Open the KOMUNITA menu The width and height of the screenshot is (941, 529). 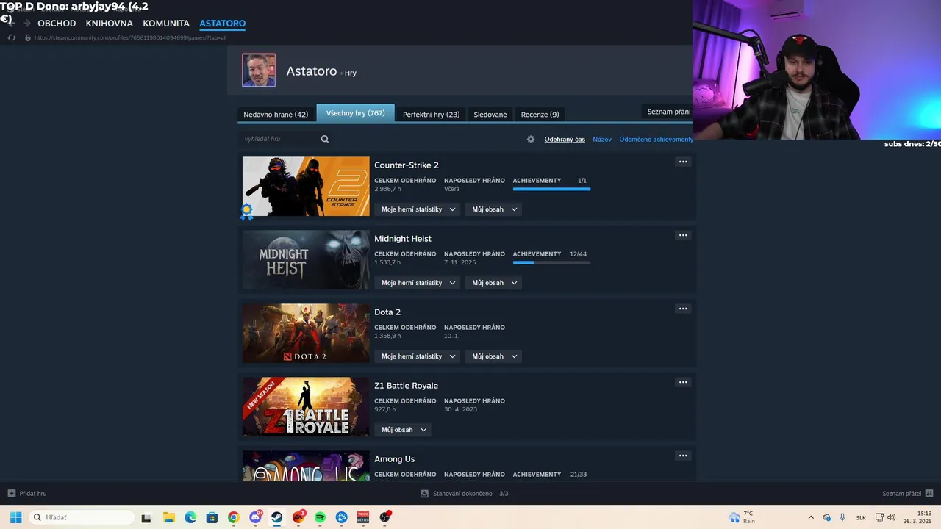tap(166, 24)
